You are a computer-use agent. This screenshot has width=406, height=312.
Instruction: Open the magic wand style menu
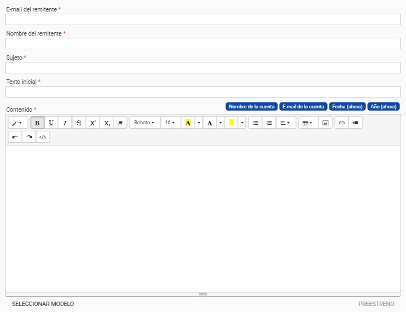(18, 123)
